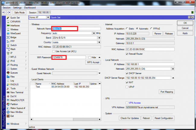Open RADIUS in the sidebar
This screenshot has height=130, width=196.
coord(14,84)
